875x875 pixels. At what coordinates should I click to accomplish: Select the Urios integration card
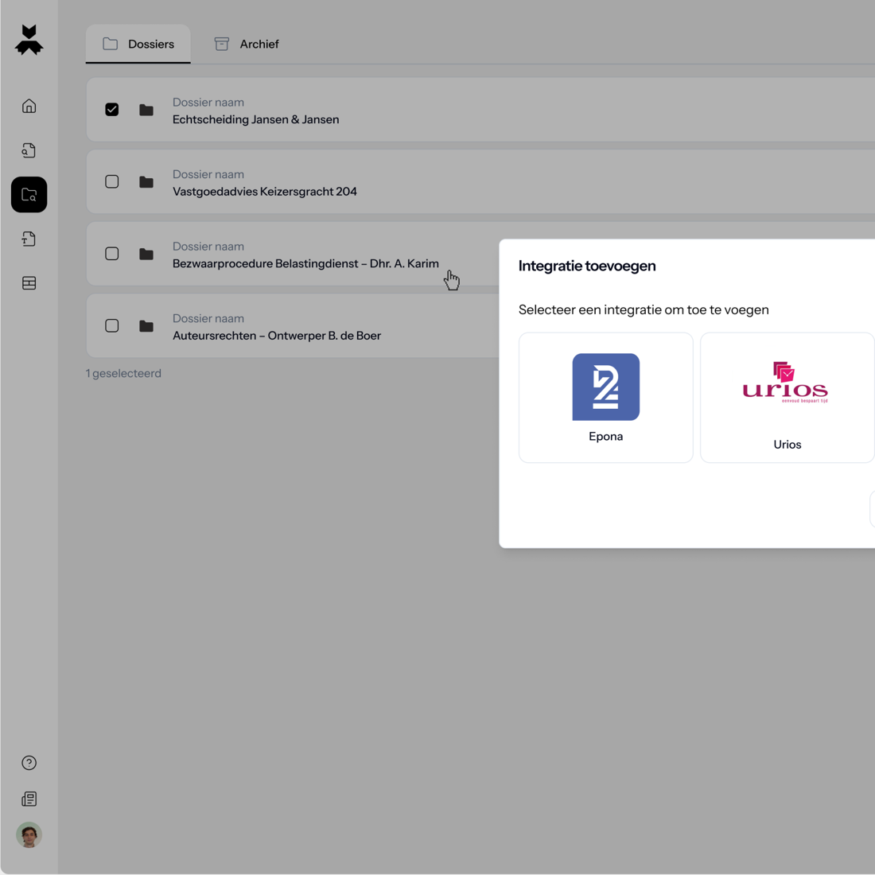[787, 397]
